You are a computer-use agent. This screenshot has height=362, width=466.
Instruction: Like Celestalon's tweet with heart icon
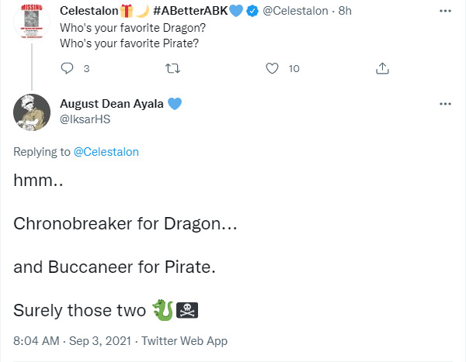coord(272,68)
